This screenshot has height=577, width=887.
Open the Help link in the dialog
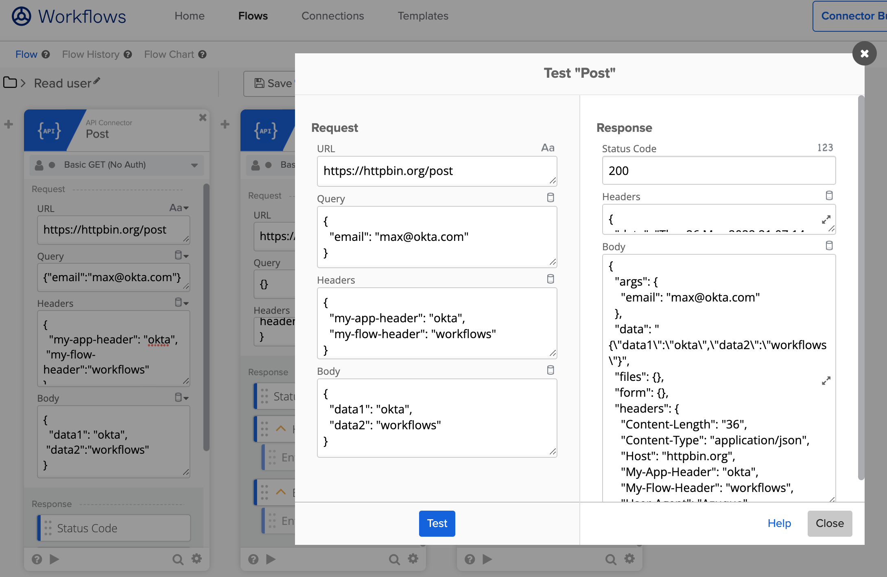coord(779,523)
